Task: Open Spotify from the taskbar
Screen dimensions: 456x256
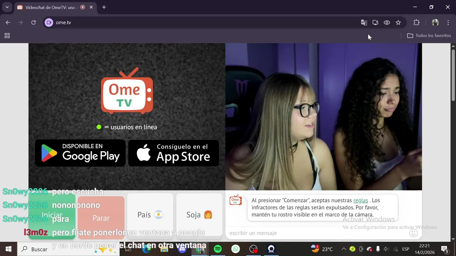Action: pyautogui.click(x=218, y=249)
